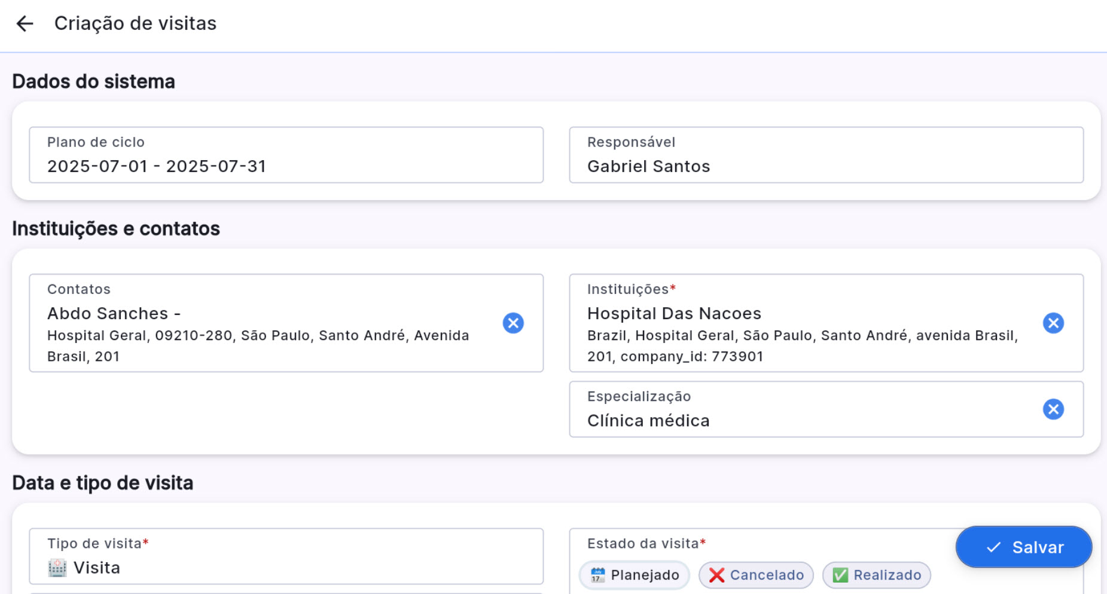Click the green check icon on Realizado chip
The image size is (1107, 594).
[840, 575]
